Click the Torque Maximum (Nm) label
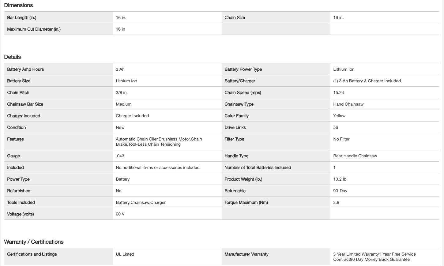 [246, 202]
